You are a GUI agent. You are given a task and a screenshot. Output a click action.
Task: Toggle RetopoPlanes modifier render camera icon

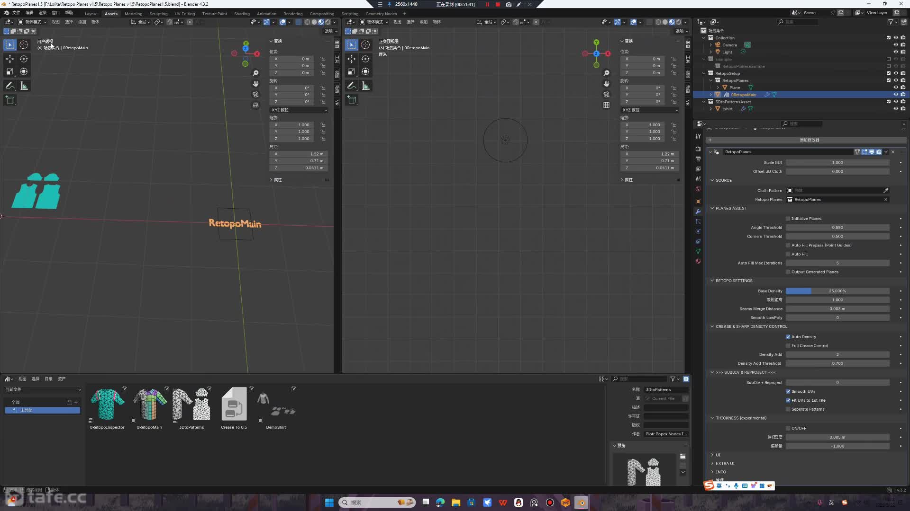879,152
